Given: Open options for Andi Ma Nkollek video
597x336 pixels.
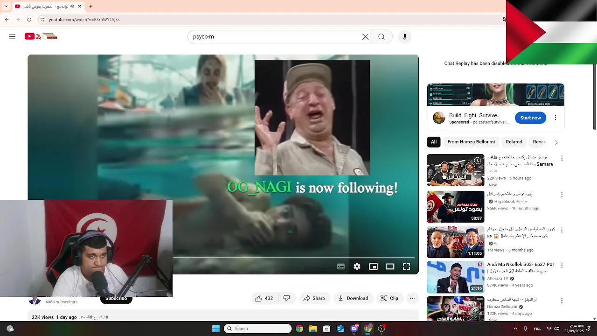Looking at the screenshot, I should point(562,265).
